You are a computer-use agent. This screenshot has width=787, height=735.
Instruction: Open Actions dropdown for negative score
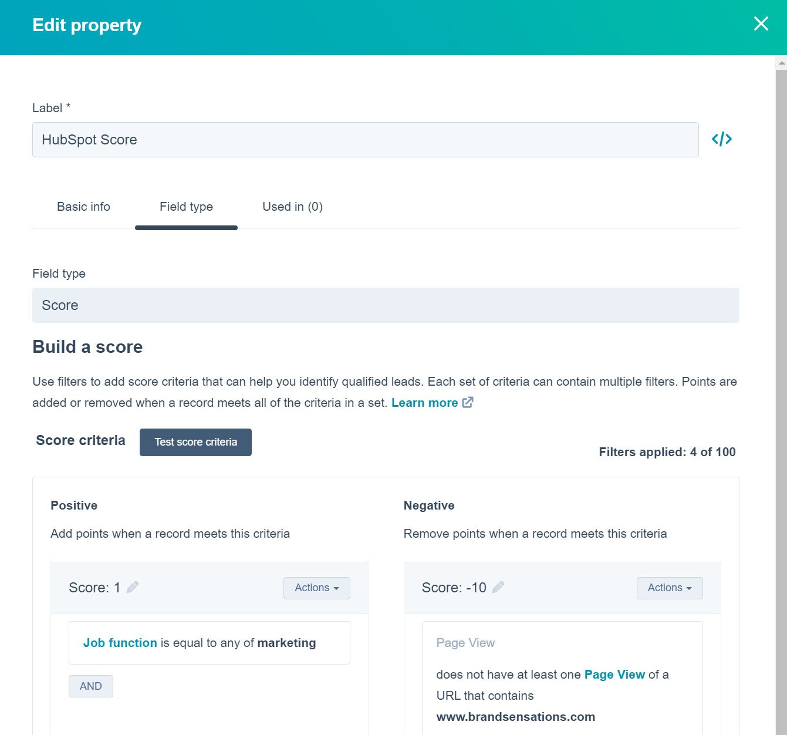[669, 588]
